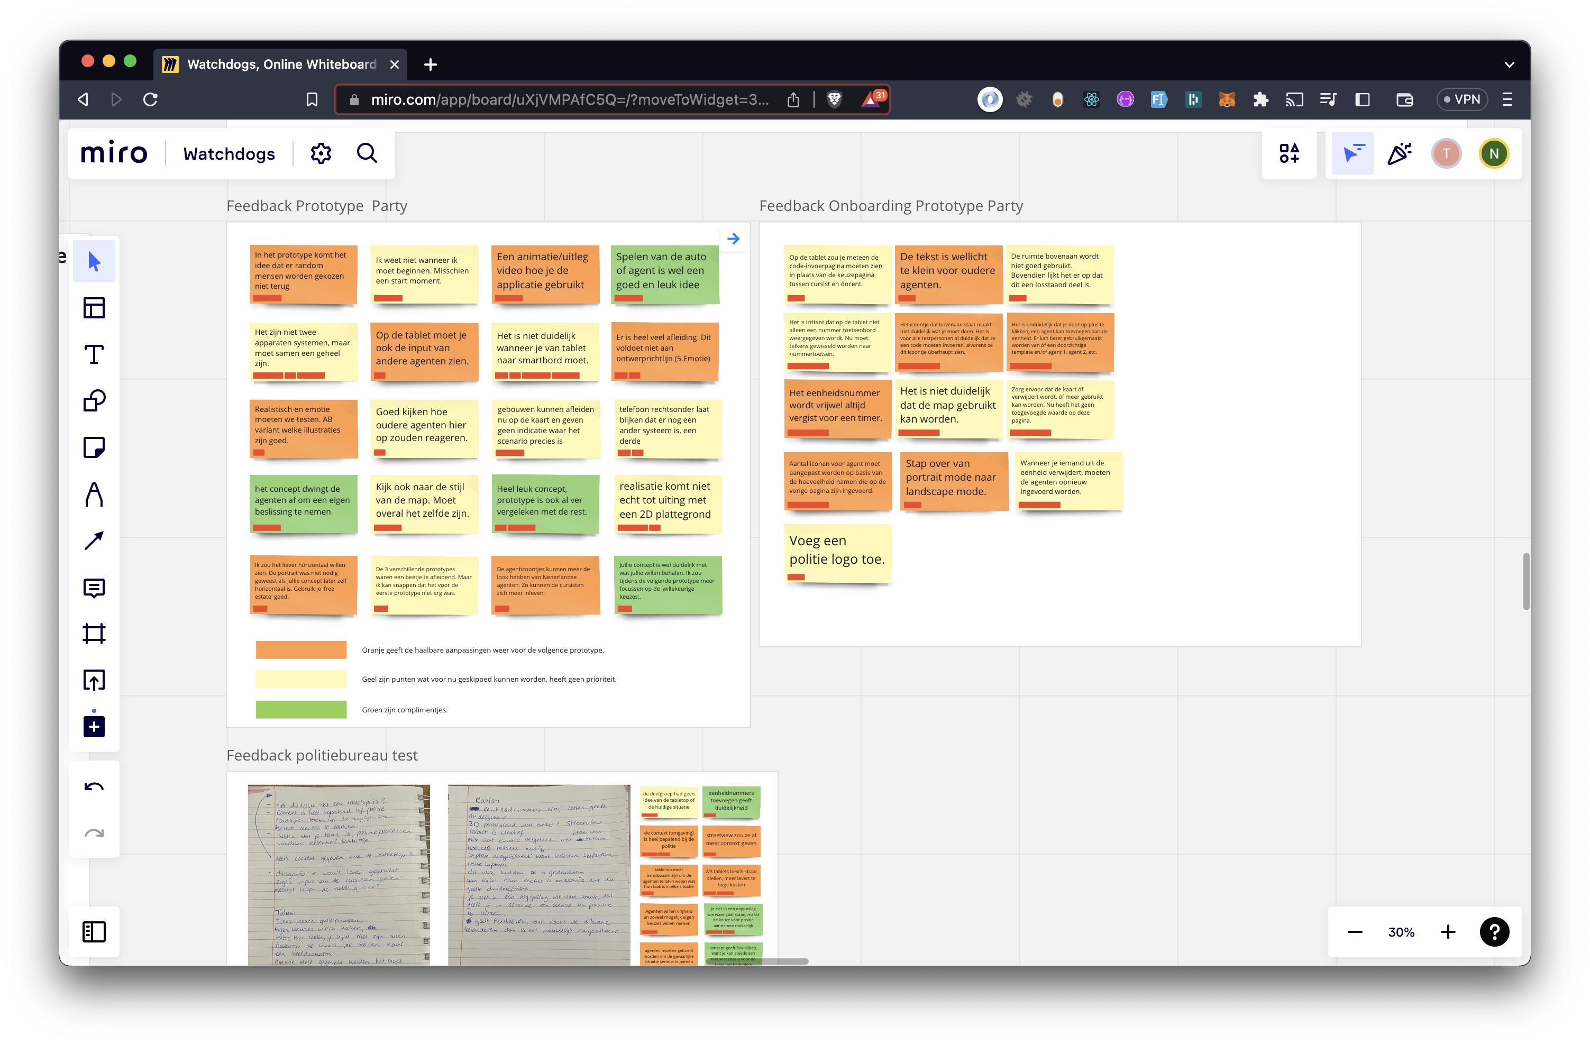
Task: Open user avatar N profile
Action: tap(1493, 153)
